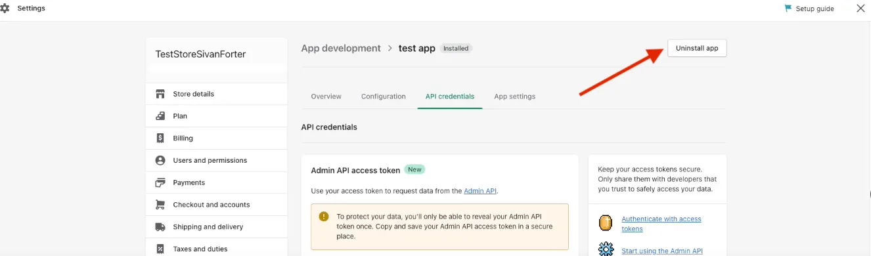Image resolution: width=871 pixels, height=256 pixels.
Task: Select the App settings tab
Action: 515,96
